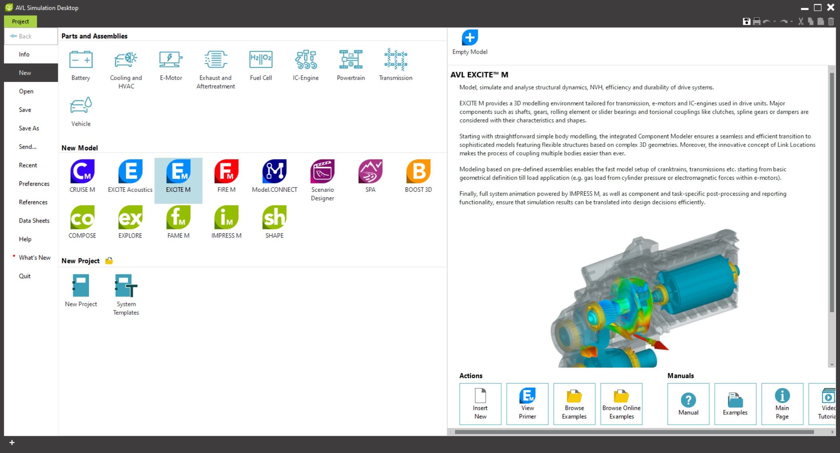Select EXCITE Acoustics model
Image resolution: width=840 pixels, height=453 pixels.
[x=130, y=176]
